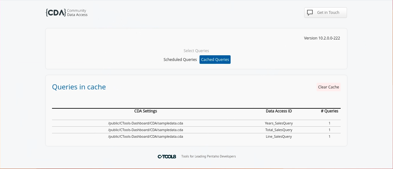Open the Line_SalesQuery data access entry
The image size is (393, 169).
(278, 136)
